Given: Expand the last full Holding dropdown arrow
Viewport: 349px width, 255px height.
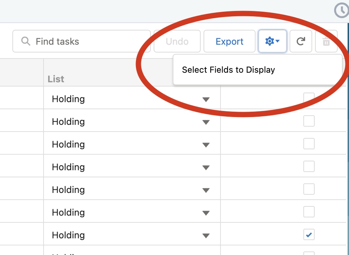Looking at the screenshot, I should click(x=206, y=235).
